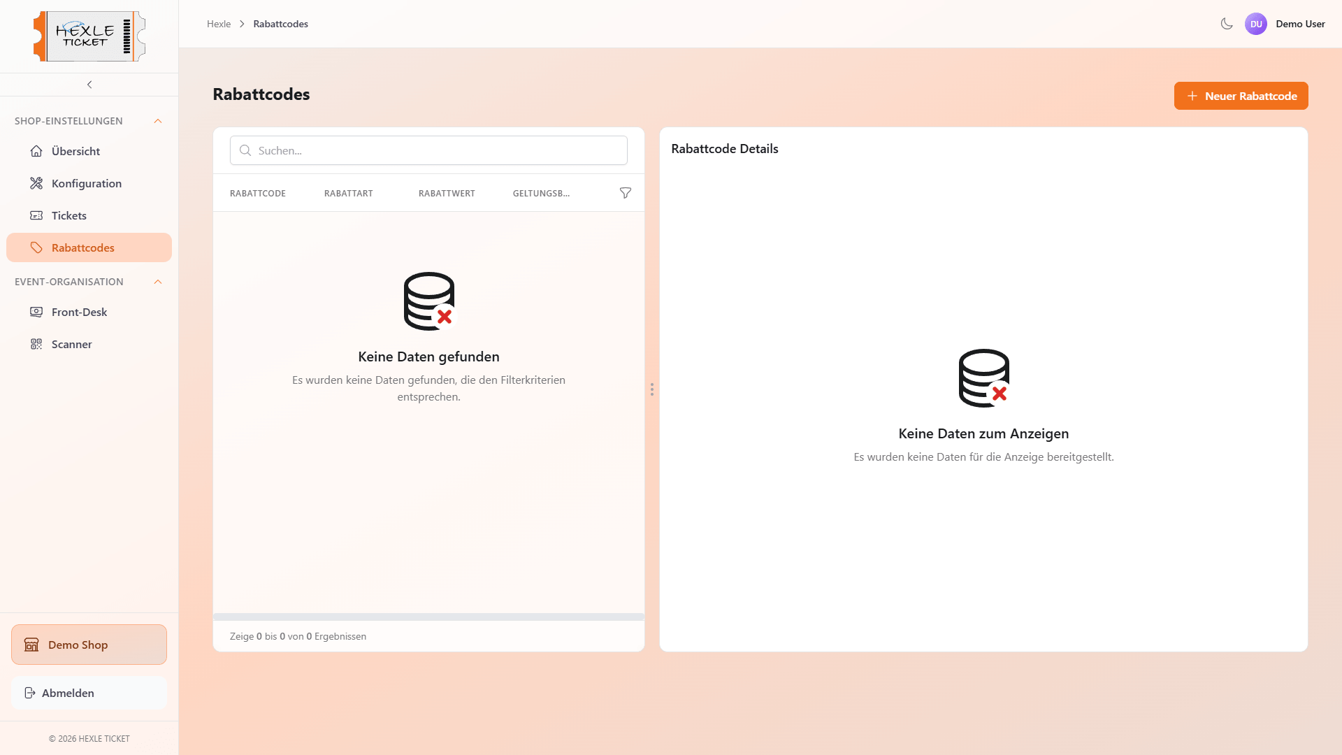Go to the Tickets page
Image resolution: width=1342 pixels, height=755 pixels.
pos(68,215)
